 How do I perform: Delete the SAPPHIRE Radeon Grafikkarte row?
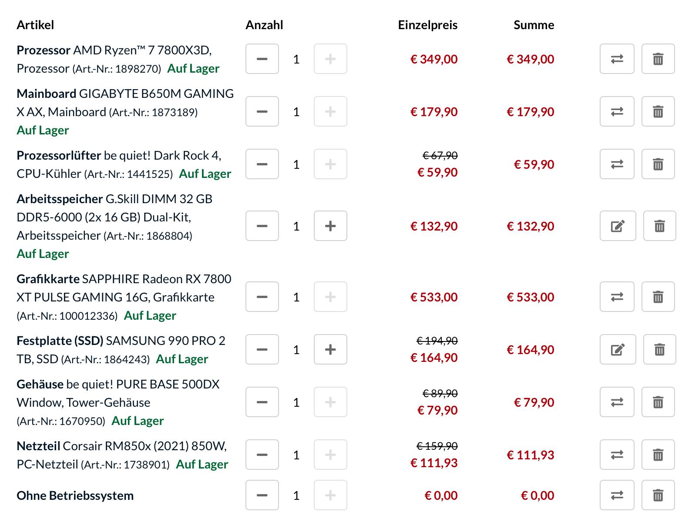[658, 297]
